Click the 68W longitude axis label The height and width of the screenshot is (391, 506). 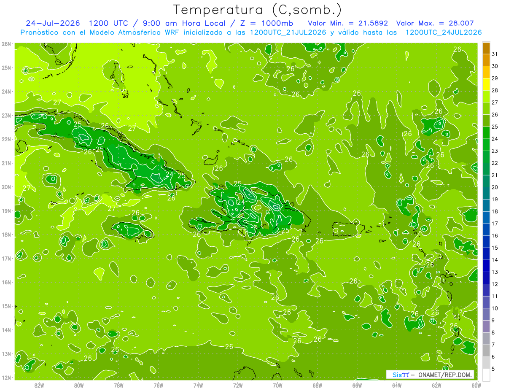click(x=317, y=385)
